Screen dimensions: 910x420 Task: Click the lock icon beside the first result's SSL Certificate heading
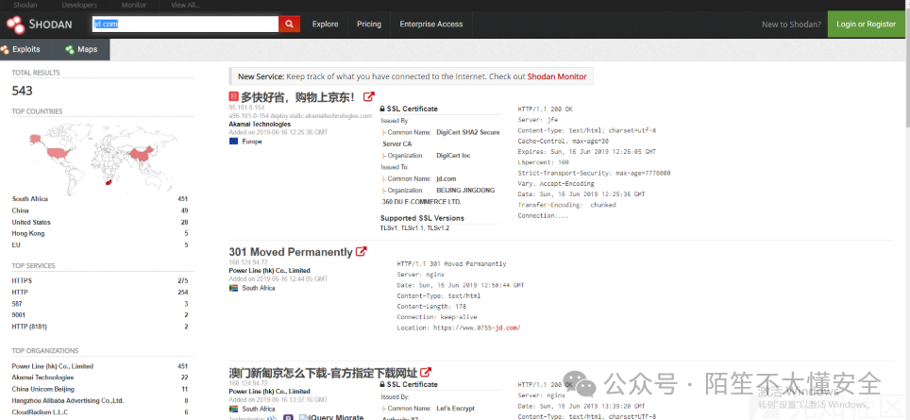coord(382,109)
